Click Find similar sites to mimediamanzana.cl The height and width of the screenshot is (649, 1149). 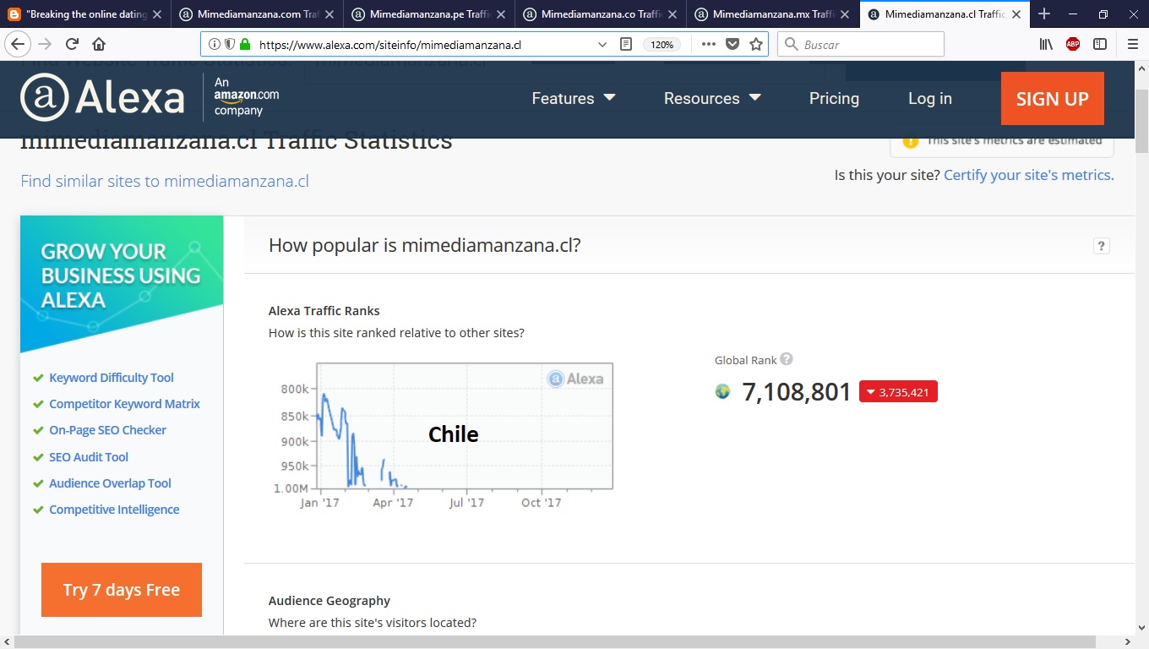[165, 181]
